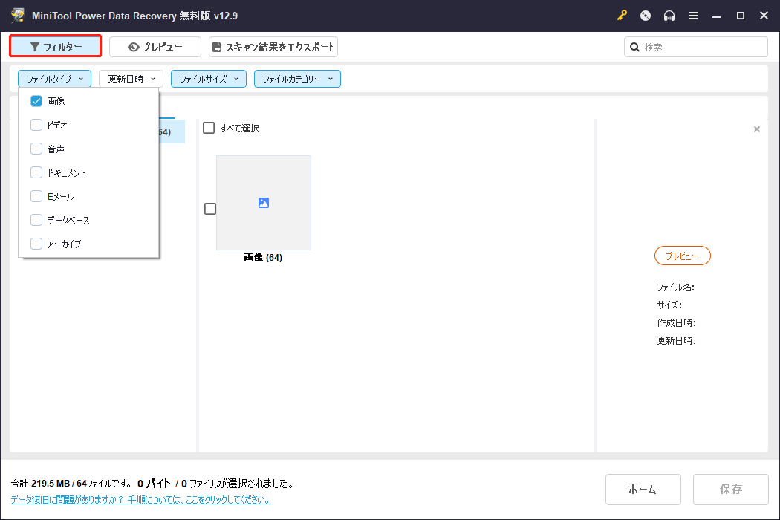The image size is (780, 520).
Task: Select the 画像 (64) folder thumbnail
Action: click(x=264, y=203)
